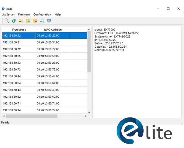Click MAC cell 00:e0:b3:50:71:00
184x148 pixels.
tap(53, 103)
